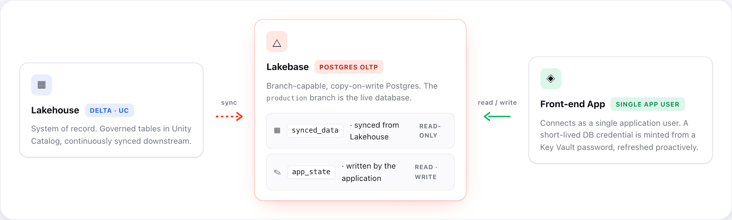Click the Lakehouse card title
This screenshot has height=220, width=732.
[55, 110]
